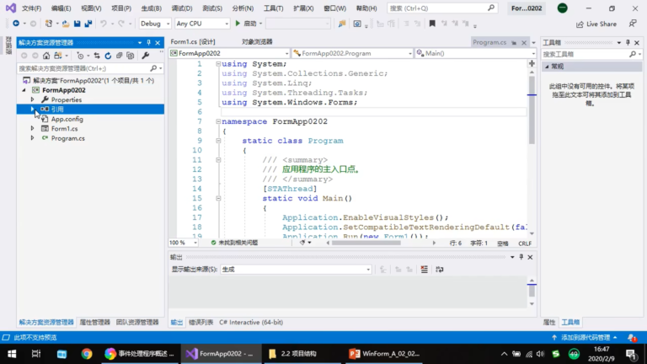Click the search magnifier in the Toolbox panel
This screenshot has height=364, width=647.
coord(633,54)
